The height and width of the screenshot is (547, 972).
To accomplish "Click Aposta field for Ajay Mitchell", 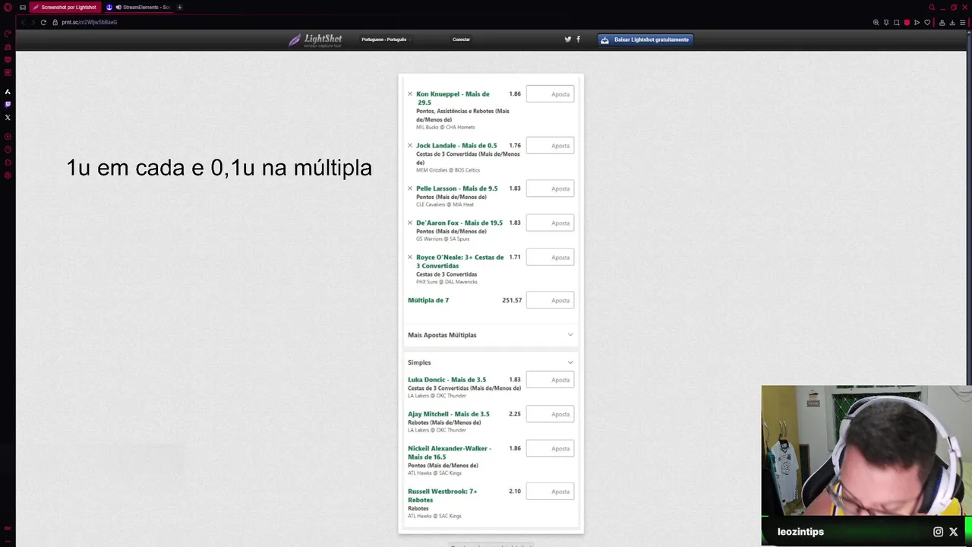I will 550,414.
